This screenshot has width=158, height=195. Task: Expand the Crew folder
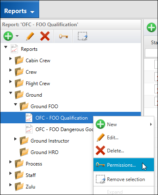11,70
